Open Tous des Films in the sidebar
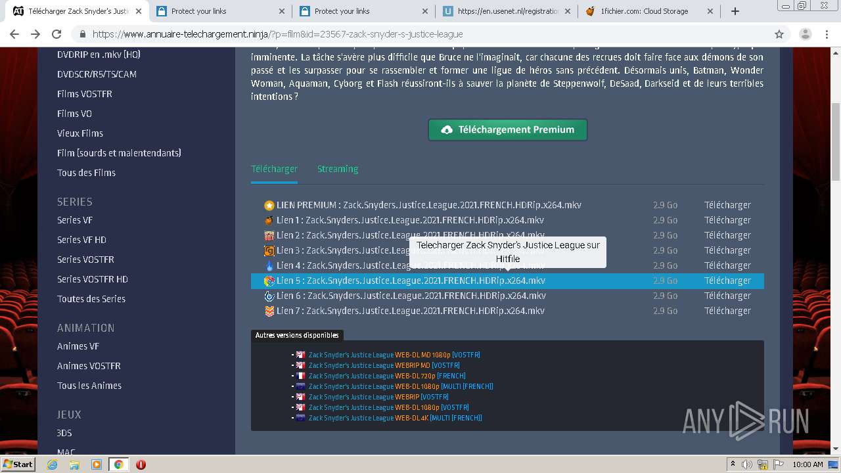Viewport: 841px width, 473px height. click(x=86, y=173)
